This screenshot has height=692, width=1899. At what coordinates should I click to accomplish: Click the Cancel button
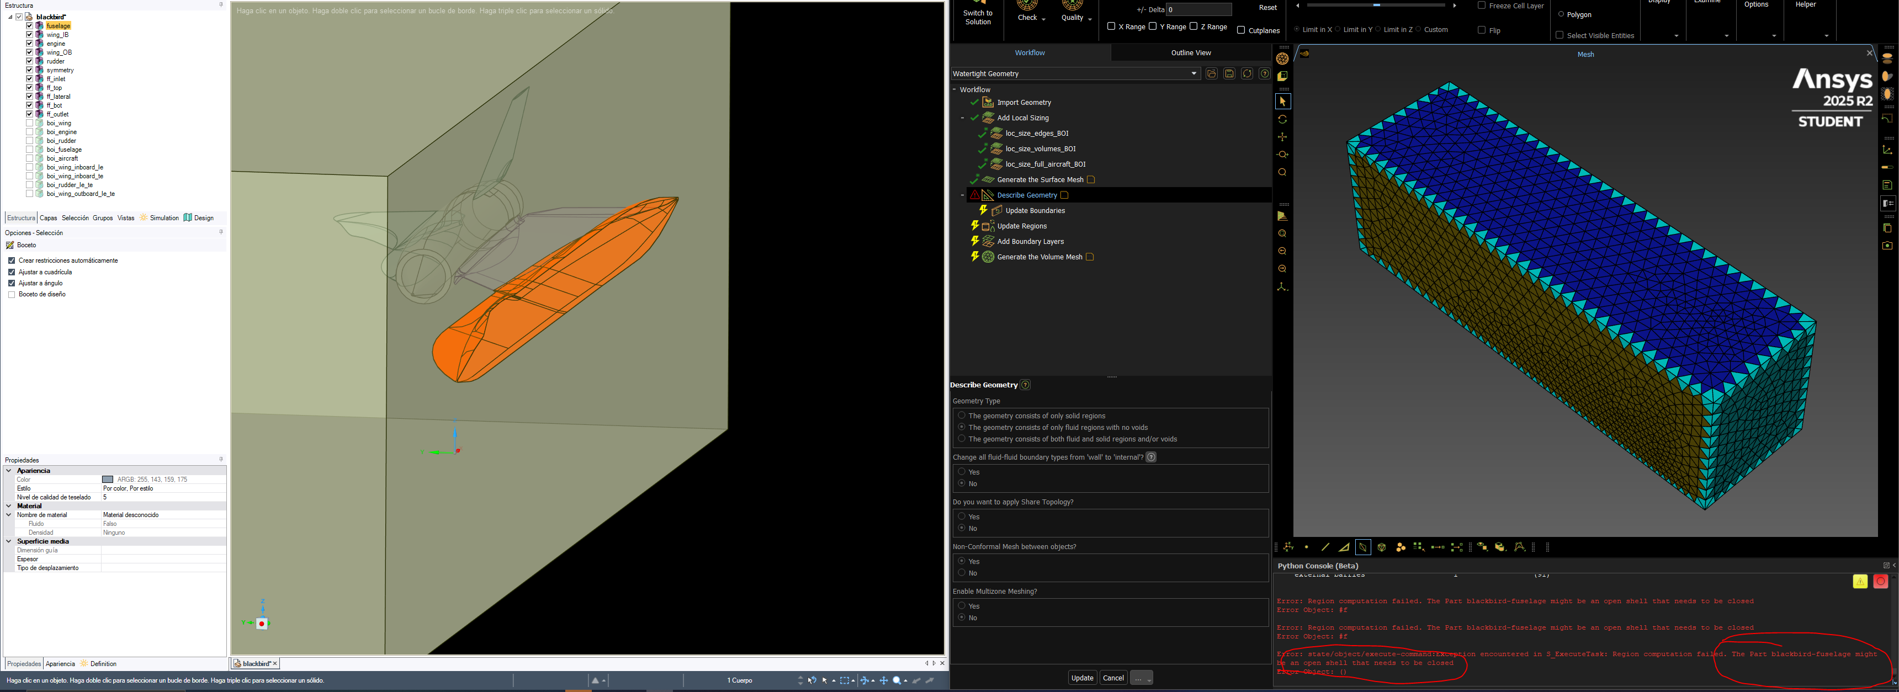[1113, 678]
